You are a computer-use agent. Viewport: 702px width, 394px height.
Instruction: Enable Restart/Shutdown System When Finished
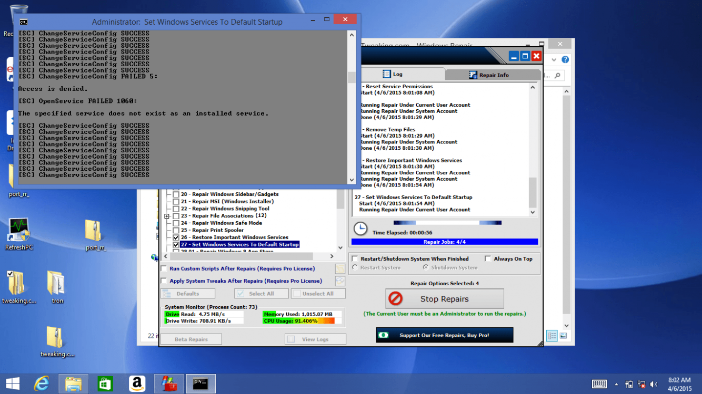coord(355,259)
